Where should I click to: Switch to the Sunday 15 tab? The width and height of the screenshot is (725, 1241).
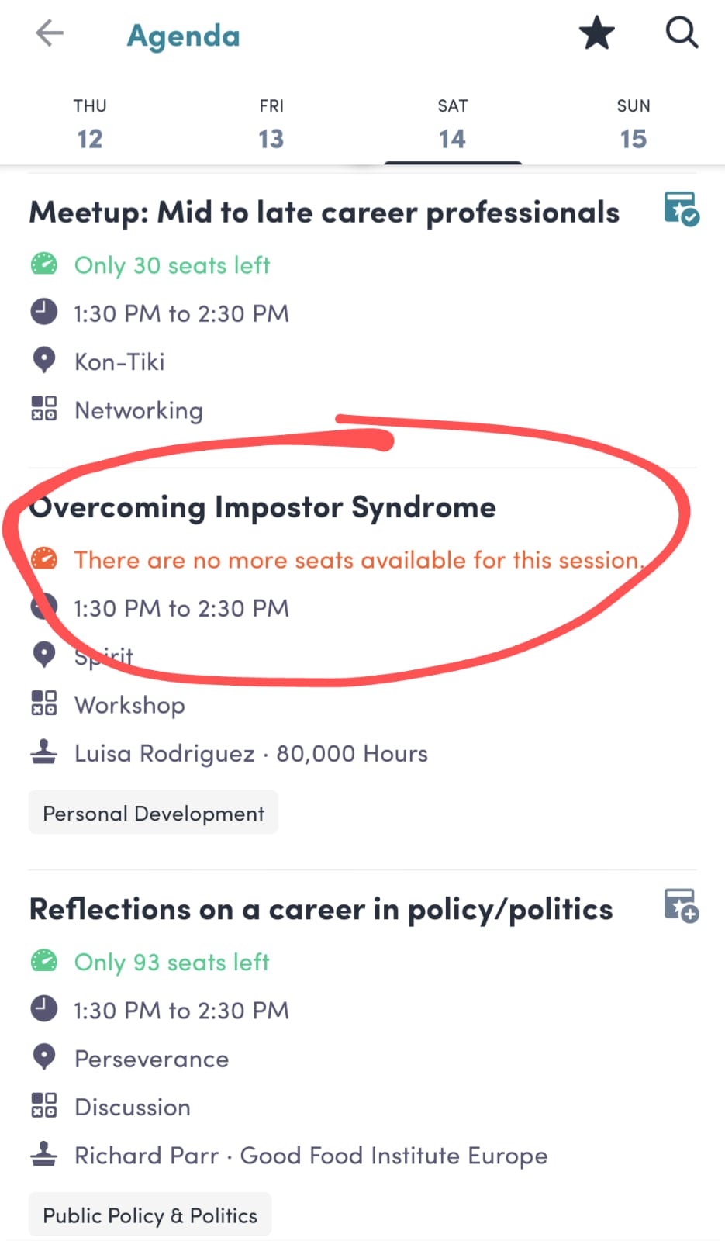(634, 126)
